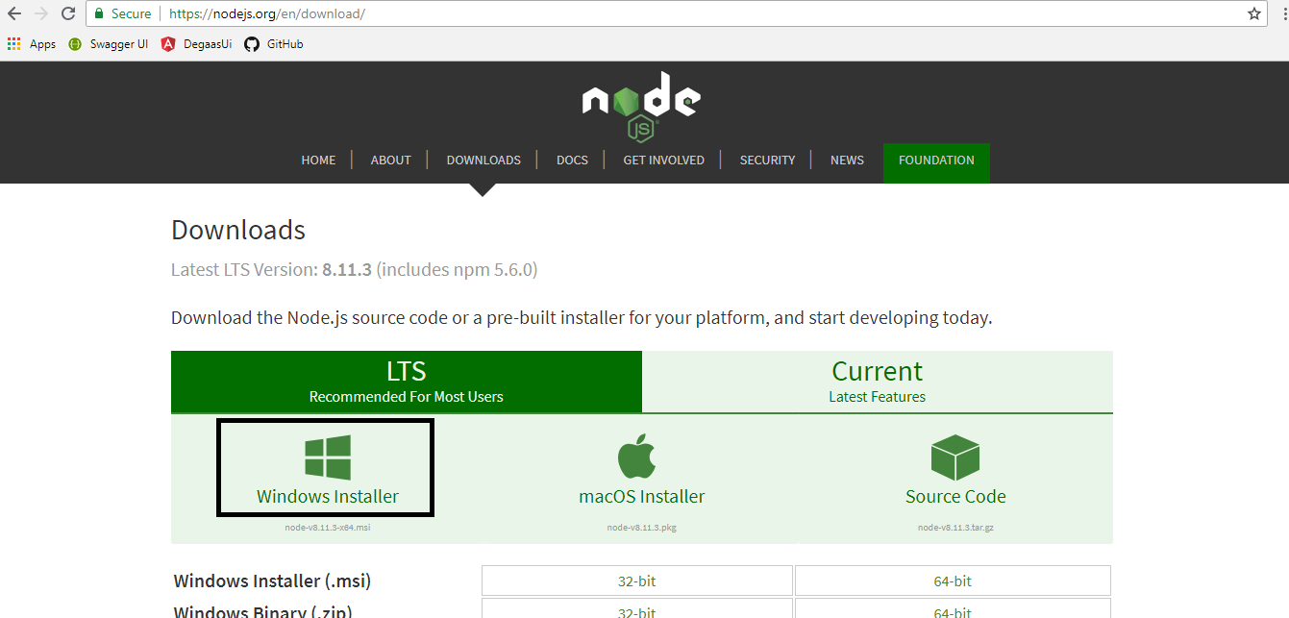Image resolution: width=1289 pixels, height=618 pixels.
Task: Open the DegaasUi bookmark
Action: [x=197, y=44]
